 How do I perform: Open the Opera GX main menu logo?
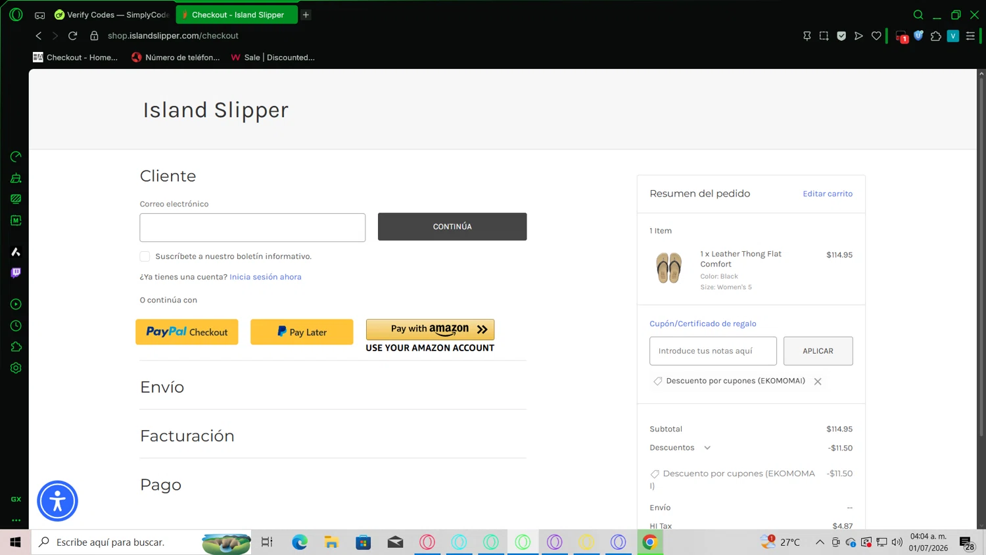[16, 14]
